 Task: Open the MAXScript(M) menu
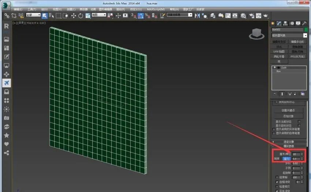[156, 9]
